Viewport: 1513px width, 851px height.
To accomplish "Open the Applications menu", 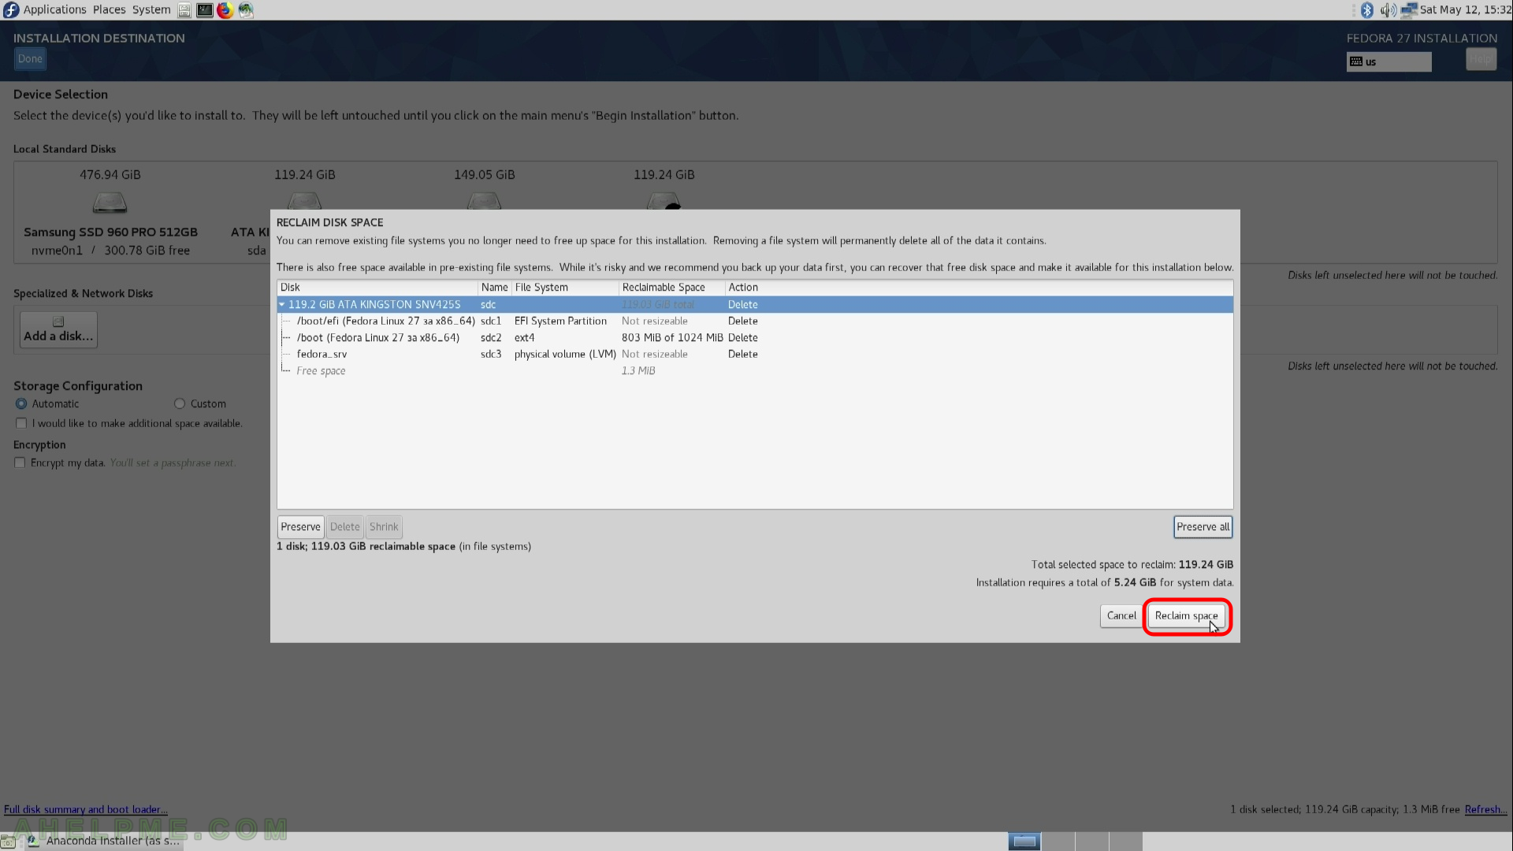I will click(54, 9).
